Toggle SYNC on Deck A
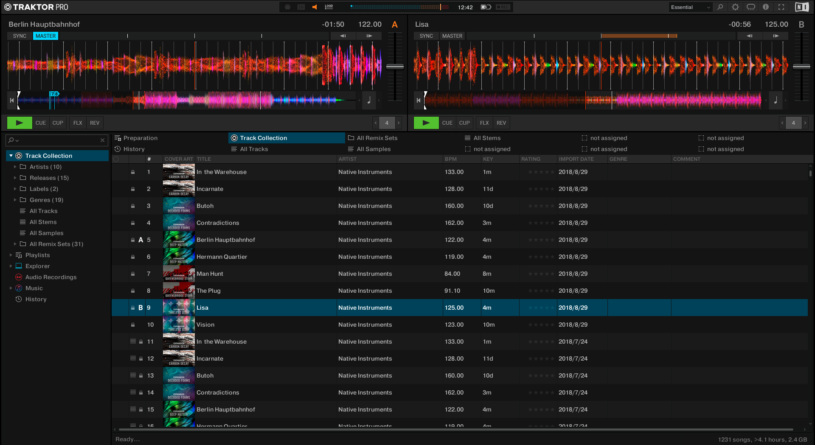This screenshot has height=445, width=815. [20, 36]
